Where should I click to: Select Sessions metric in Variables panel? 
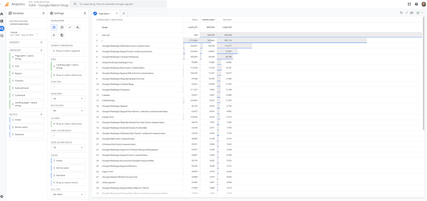coord(26,134)
